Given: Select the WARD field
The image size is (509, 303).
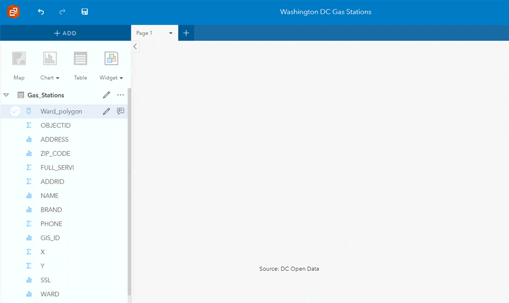Looking at the screenshot, I should coord(50,294).
